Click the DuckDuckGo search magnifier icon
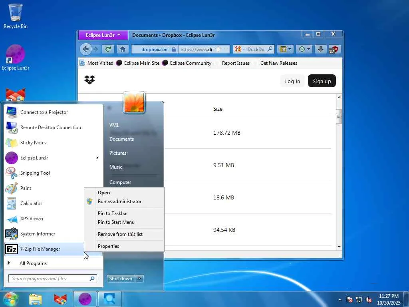This screenshot has width=409, height=307. click(270, 49)
